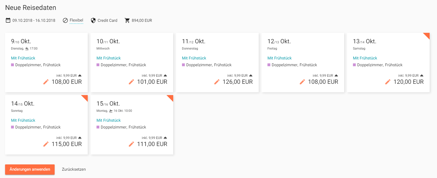
Task: Click purple room swatch on 11 Okt. card
Action: coord(183,65)
